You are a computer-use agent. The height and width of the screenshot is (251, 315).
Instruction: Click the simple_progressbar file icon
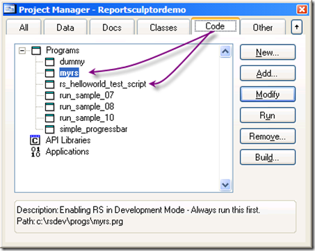[49, 129]
